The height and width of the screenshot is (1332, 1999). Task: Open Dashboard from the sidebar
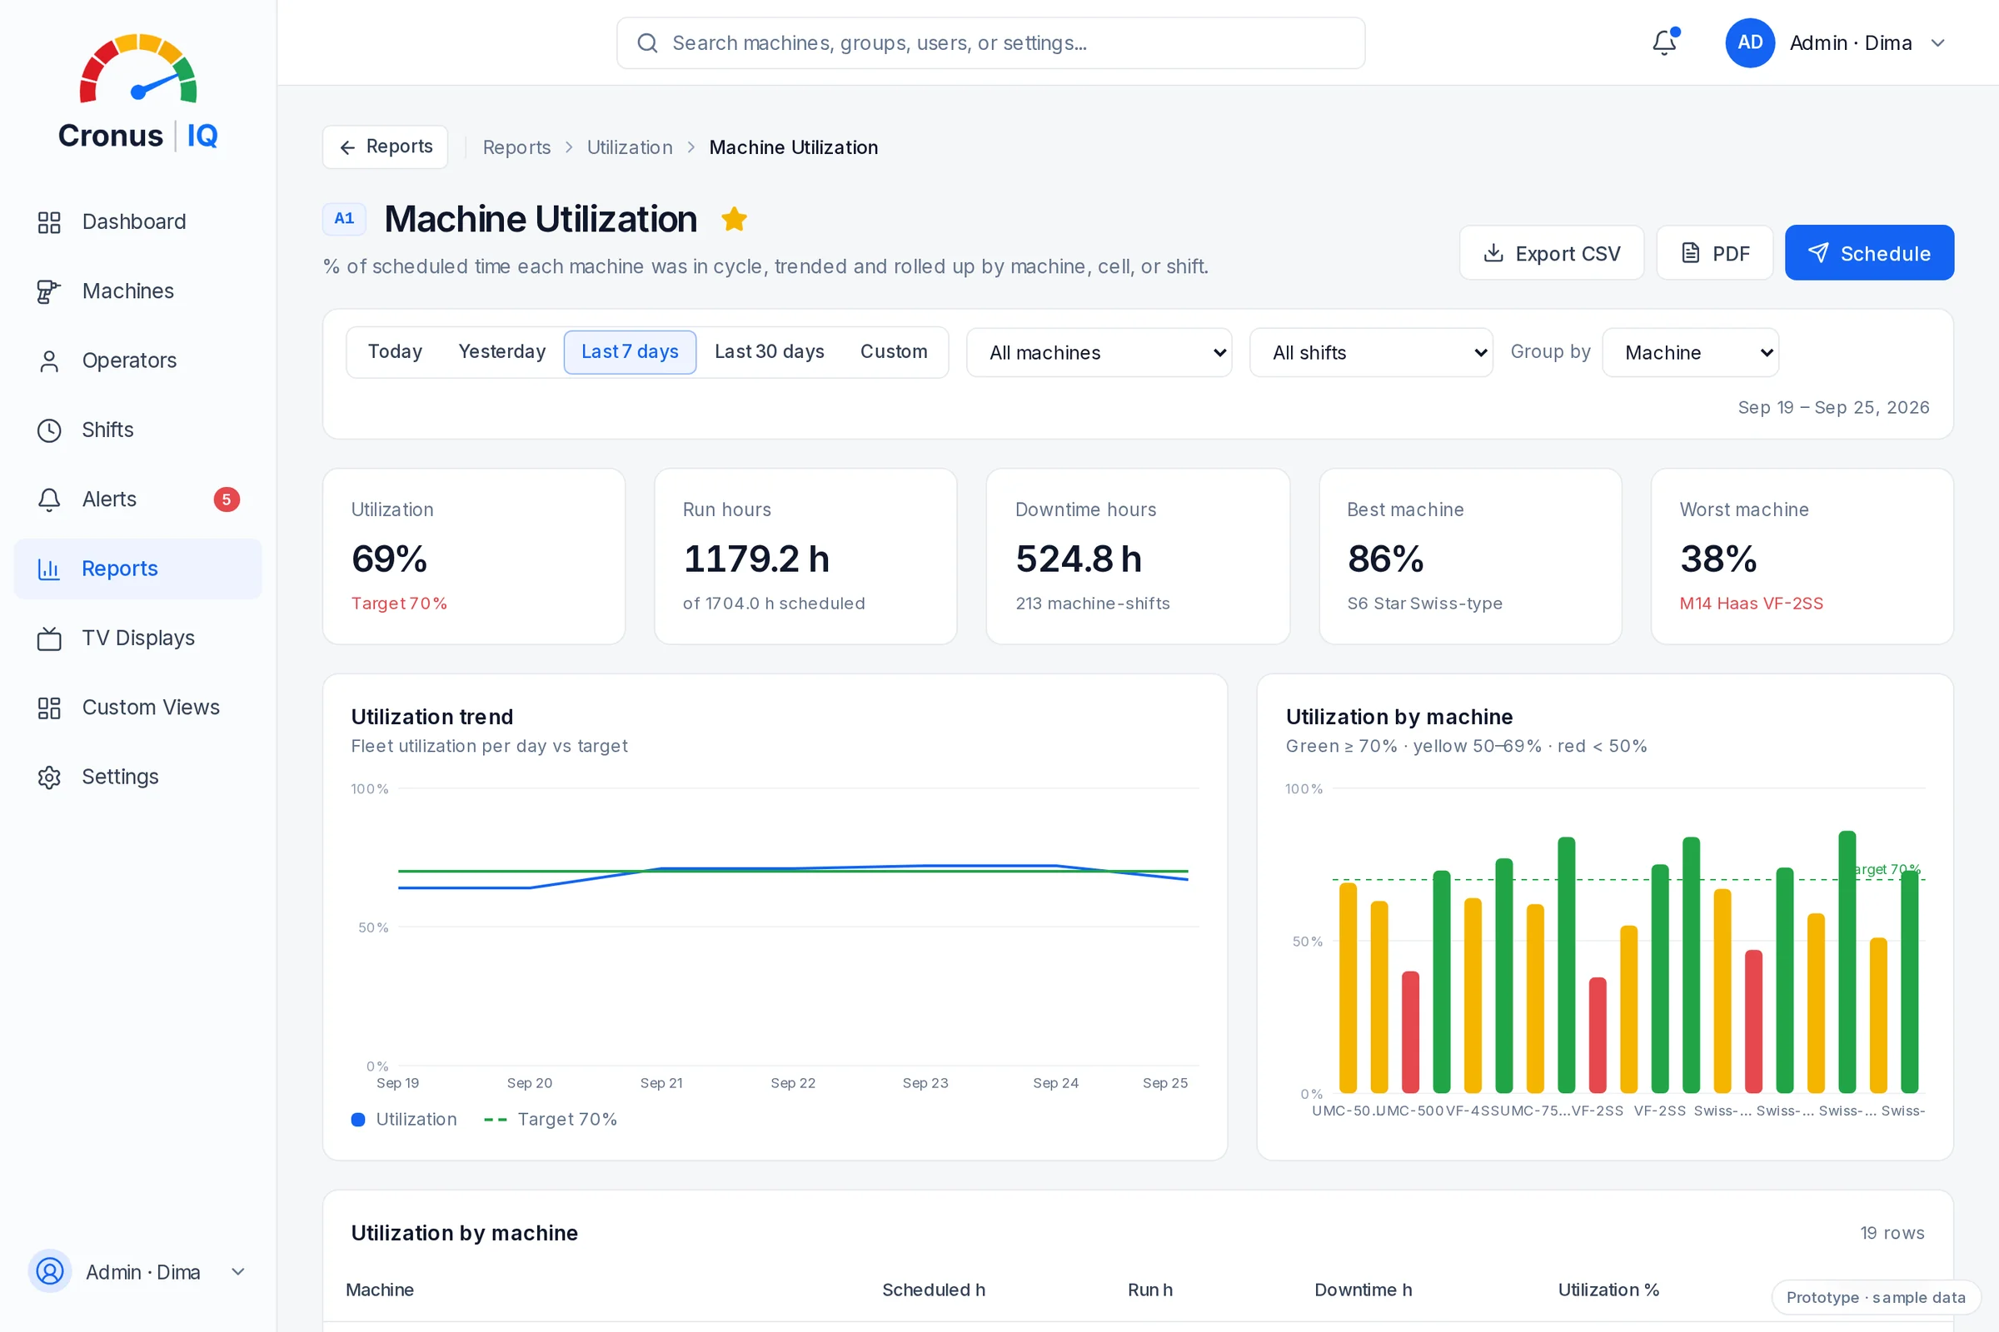[x=137, y=221]
